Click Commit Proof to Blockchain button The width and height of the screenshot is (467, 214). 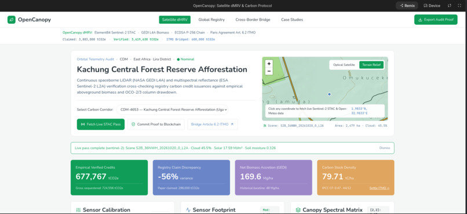[x=156, y=124]
